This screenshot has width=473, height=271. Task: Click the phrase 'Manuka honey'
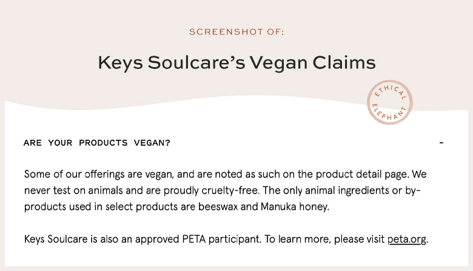pos(295,207)
